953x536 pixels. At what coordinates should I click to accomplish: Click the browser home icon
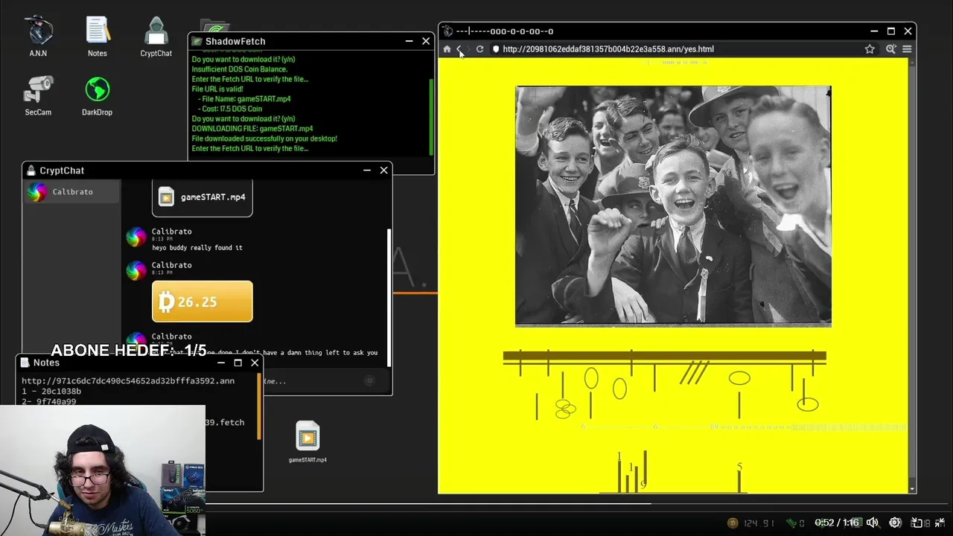447,49
